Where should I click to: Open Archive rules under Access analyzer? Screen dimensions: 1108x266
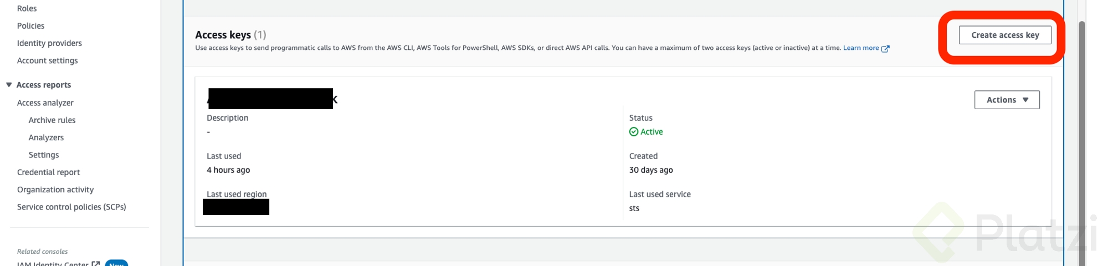[x=52, y=120]
